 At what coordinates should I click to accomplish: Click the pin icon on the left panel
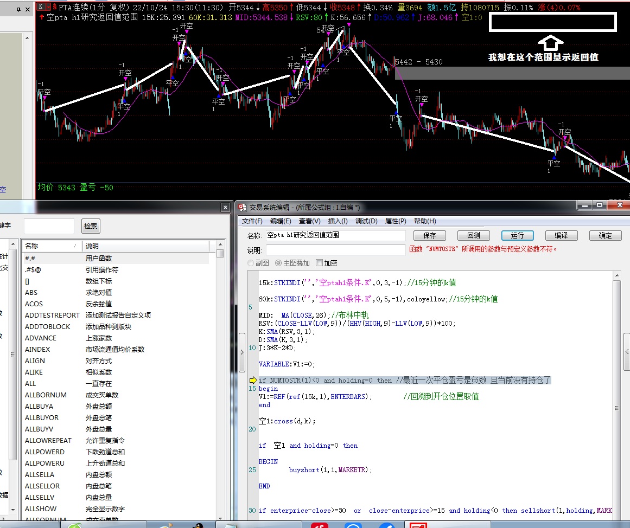[18, 9]
